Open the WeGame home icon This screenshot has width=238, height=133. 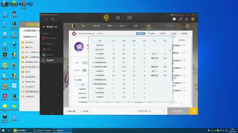pos(106,18)
